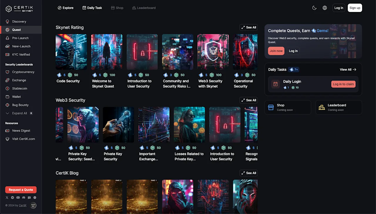Click the Exchange icon in sidebar
This screenshot has width=376, height=214.
(7, 80)
